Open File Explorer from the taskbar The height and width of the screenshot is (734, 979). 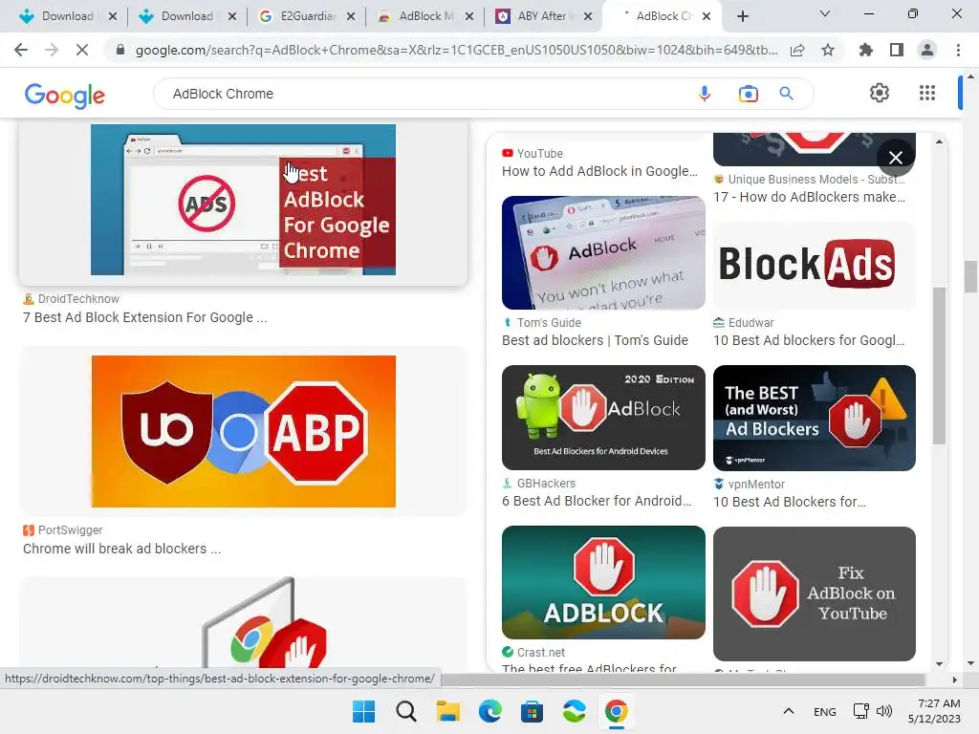click(448, 711)
